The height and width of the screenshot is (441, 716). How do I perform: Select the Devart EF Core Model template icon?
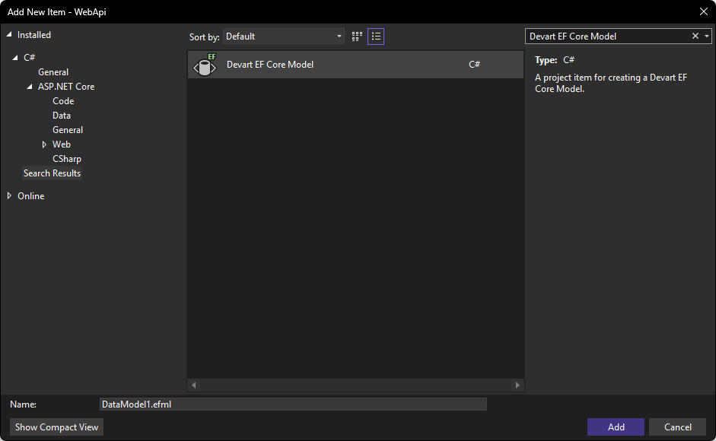[x=205, y=65]
